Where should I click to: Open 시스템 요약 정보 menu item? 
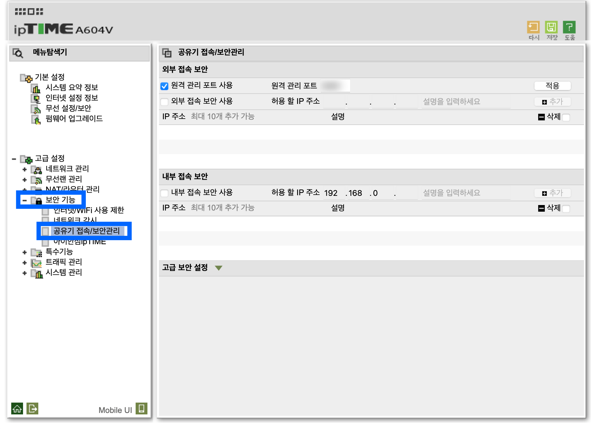tap(72, 88)
